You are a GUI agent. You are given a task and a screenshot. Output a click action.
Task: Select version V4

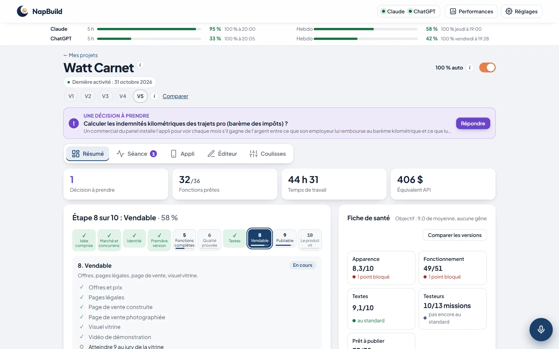pos(123,96)
